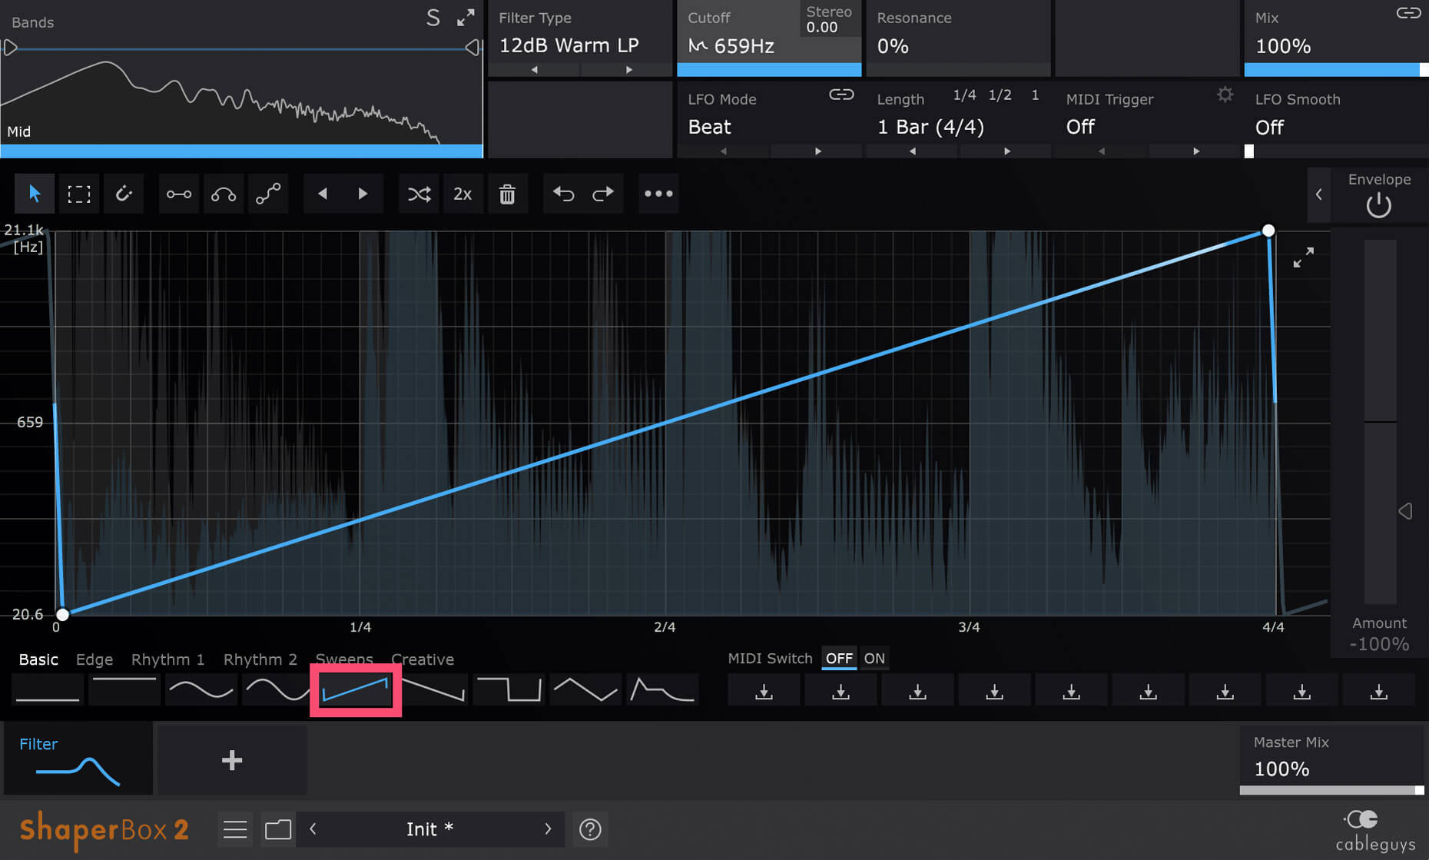Expand the Bands spectrum view
The width and height of the screenshot is (1429, 860).
coord(466,18)
